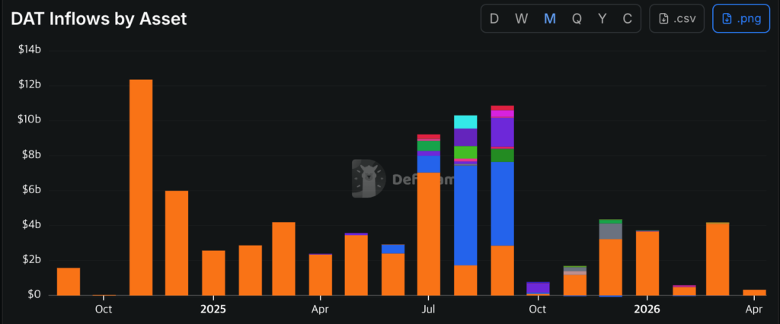
Task: Click the January 2026 orange bar
Action: pos(647,262)
